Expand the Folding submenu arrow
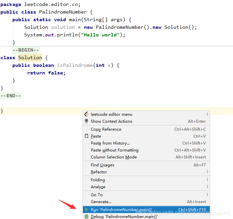Image resolution: width=233 pixels, height=219 pixels. tap(207, 180)
